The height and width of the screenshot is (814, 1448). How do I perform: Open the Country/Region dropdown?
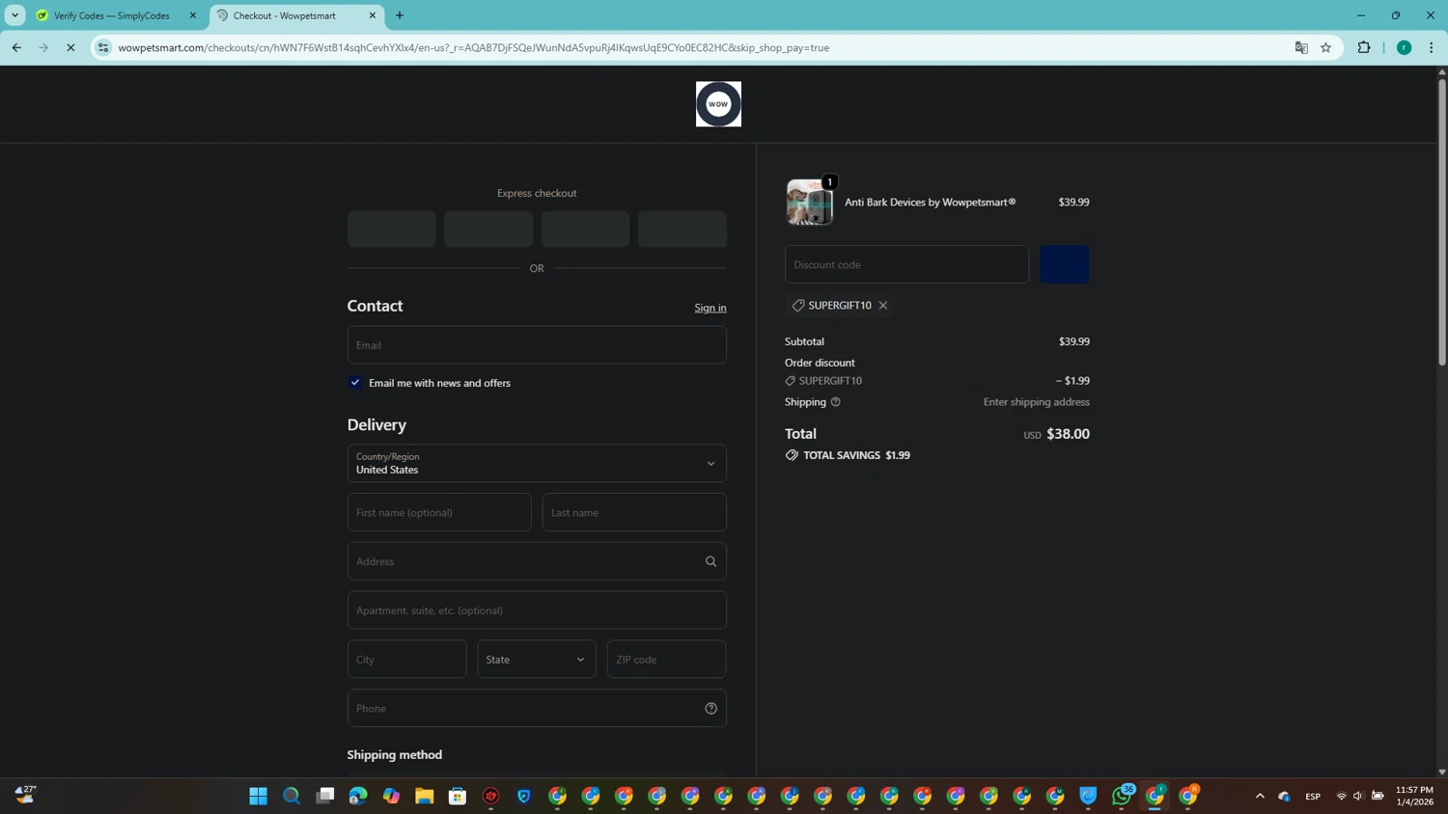(537, 464)
